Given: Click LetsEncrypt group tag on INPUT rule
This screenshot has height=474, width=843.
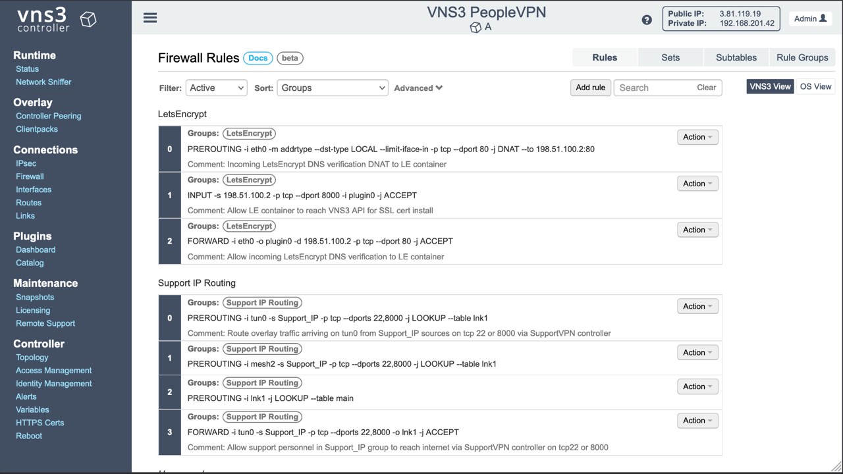Looking at the screenshot, I should pyautogui.click(x=249, y=180).
